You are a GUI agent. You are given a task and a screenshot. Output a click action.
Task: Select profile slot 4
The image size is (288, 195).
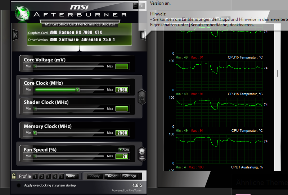click(x=55, y=176)
